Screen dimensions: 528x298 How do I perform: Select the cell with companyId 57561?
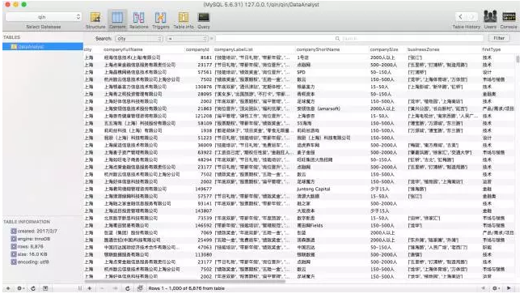199,72
